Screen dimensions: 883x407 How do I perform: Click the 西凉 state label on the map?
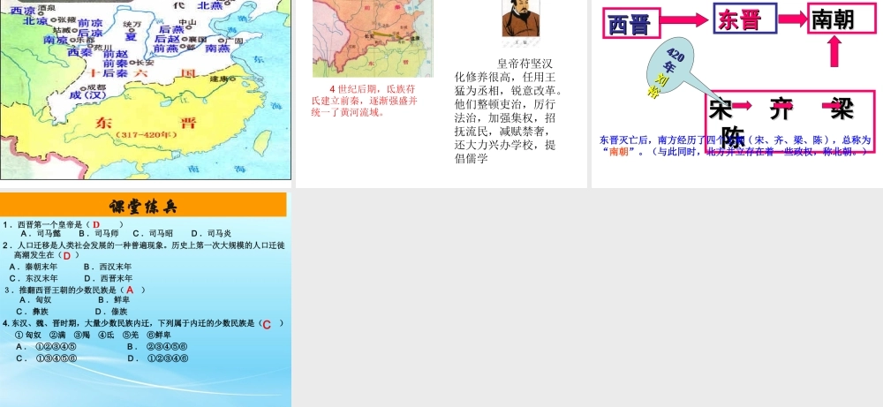23,11
